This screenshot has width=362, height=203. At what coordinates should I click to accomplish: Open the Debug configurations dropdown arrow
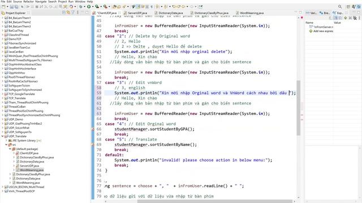pyautogui.click(x=84, y=7)
